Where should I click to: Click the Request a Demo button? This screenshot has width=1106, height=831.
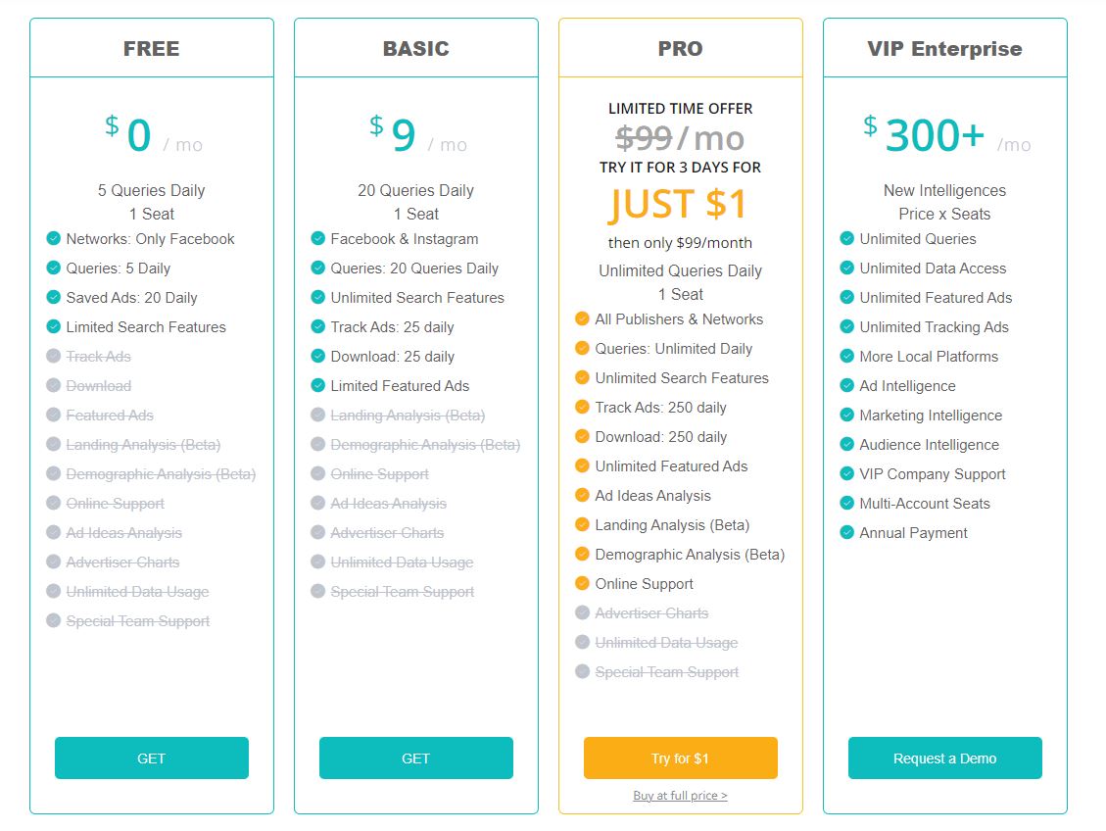point(944,758)
